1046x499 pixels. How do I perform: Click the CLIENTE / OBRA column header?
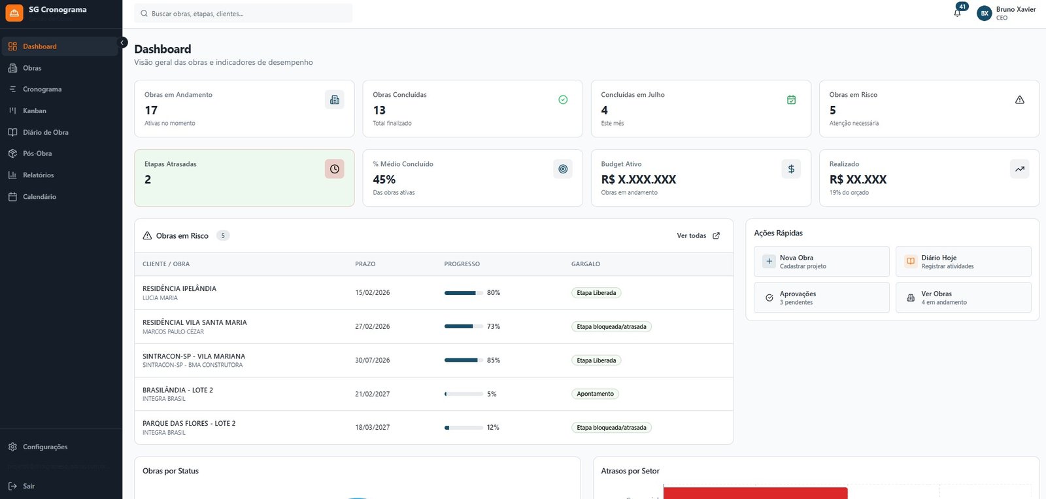[166, 264]
